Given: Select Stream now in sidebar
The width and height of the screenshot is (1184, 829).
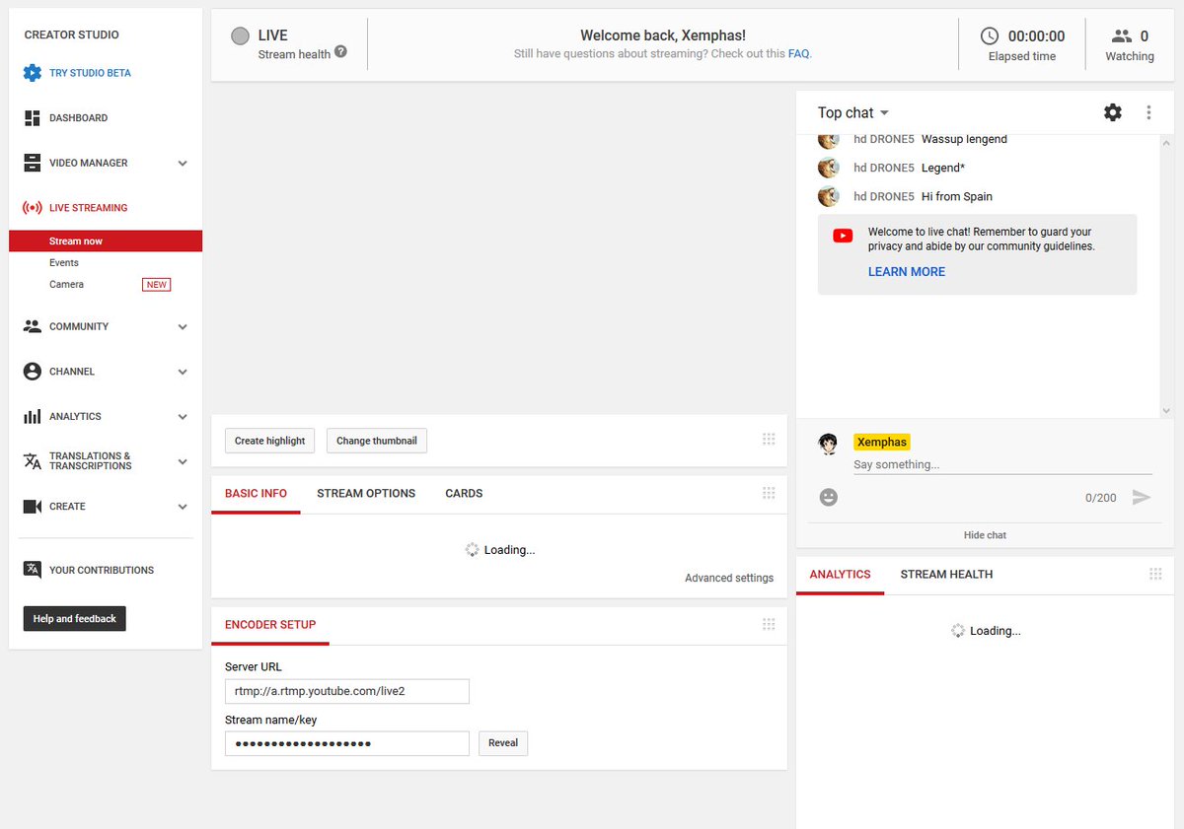Looking at the screenshot, I should (x=106, y=241).
